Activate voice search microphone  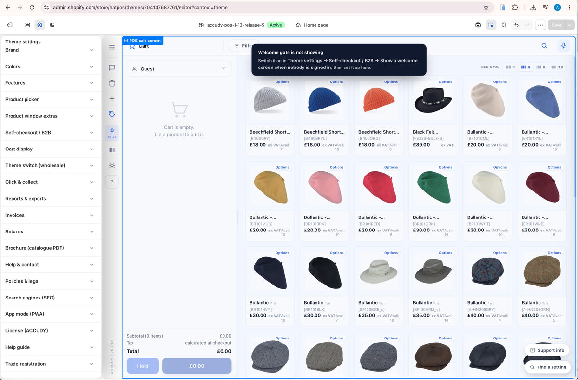coord(563,46)
